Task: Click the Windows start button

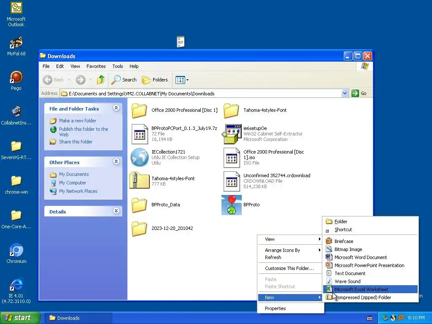Action: click(x=20, y=318)
